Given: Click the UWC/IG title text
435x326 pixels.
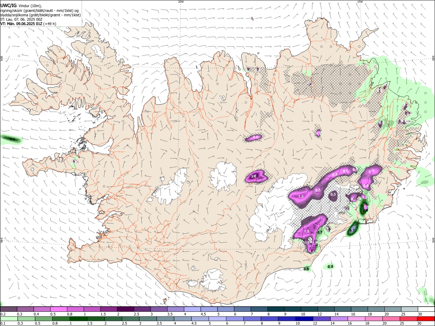Looking at the screenshot, I should (8, 5).
